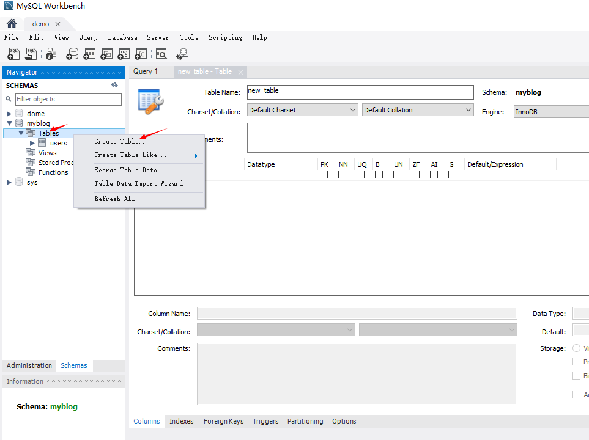Click the table editor wrench icon
589x440 pixels.
click(151, 101)
